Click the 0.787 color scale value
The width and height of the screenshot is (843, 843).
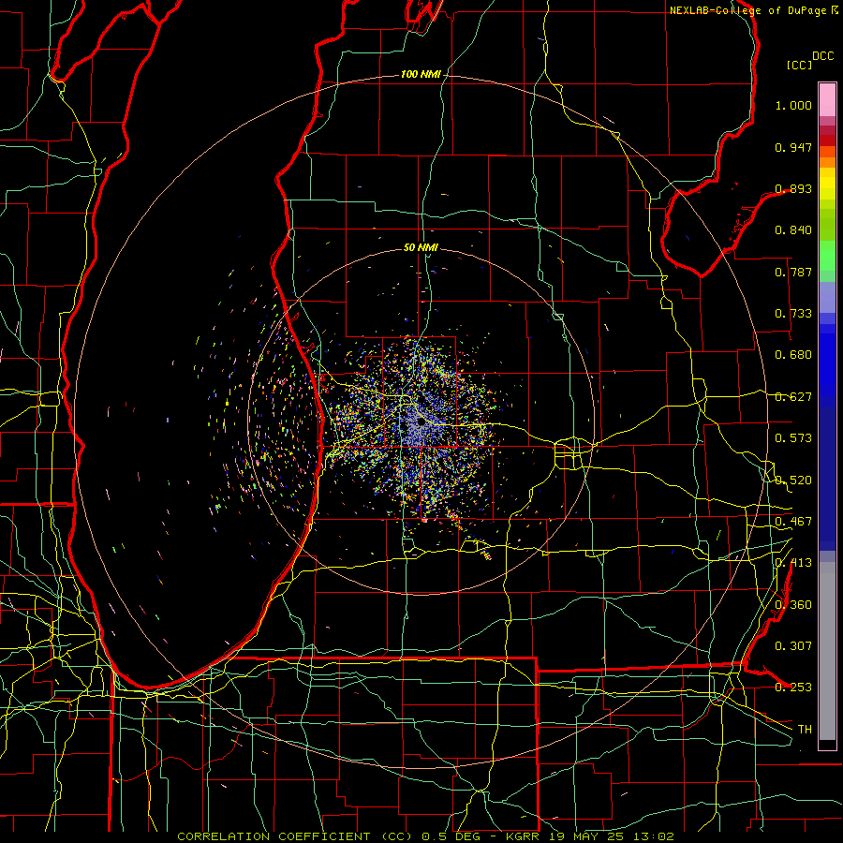(793, 272)
